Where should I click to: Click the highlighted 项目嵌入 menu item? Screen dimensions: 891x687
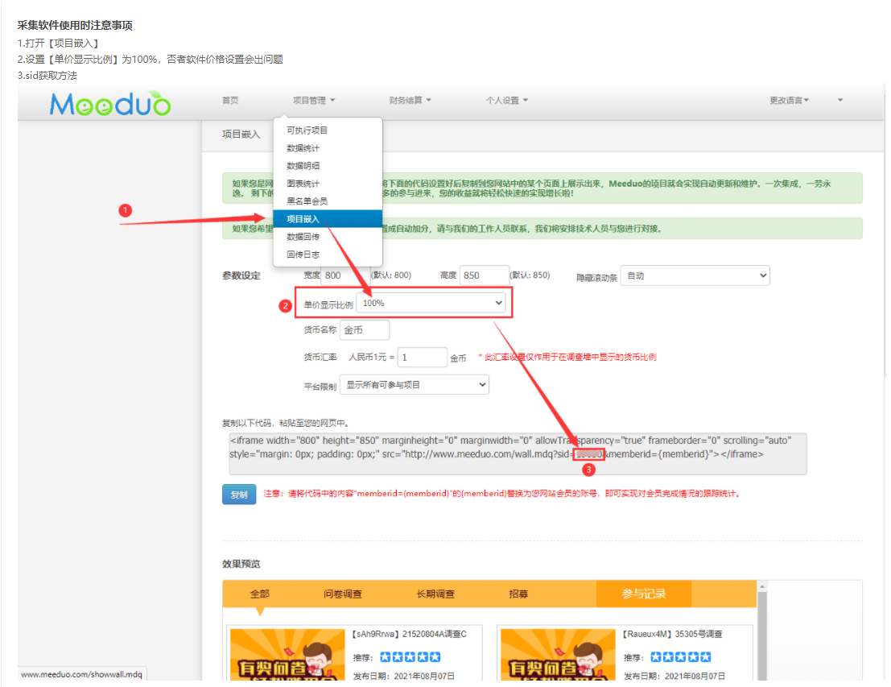pyautogui.click(x=328, y=219)
